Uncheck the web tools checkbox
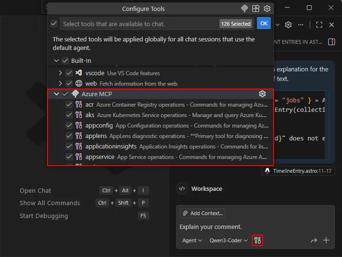 (x=69, y=83)
